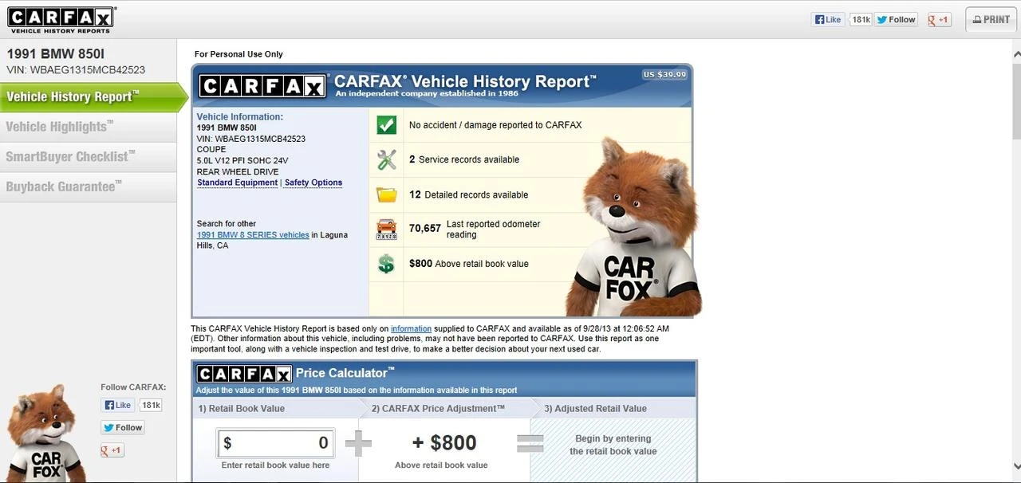Click the + $800 price adjustment value
This screenshot has height=483, width=1021.
coord(444,443)
